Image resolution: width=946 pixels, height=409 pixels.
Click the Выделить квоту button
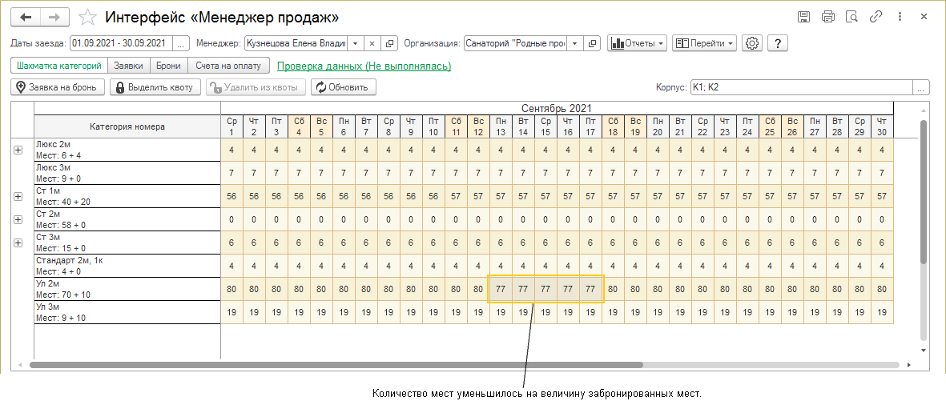point(155,87)
